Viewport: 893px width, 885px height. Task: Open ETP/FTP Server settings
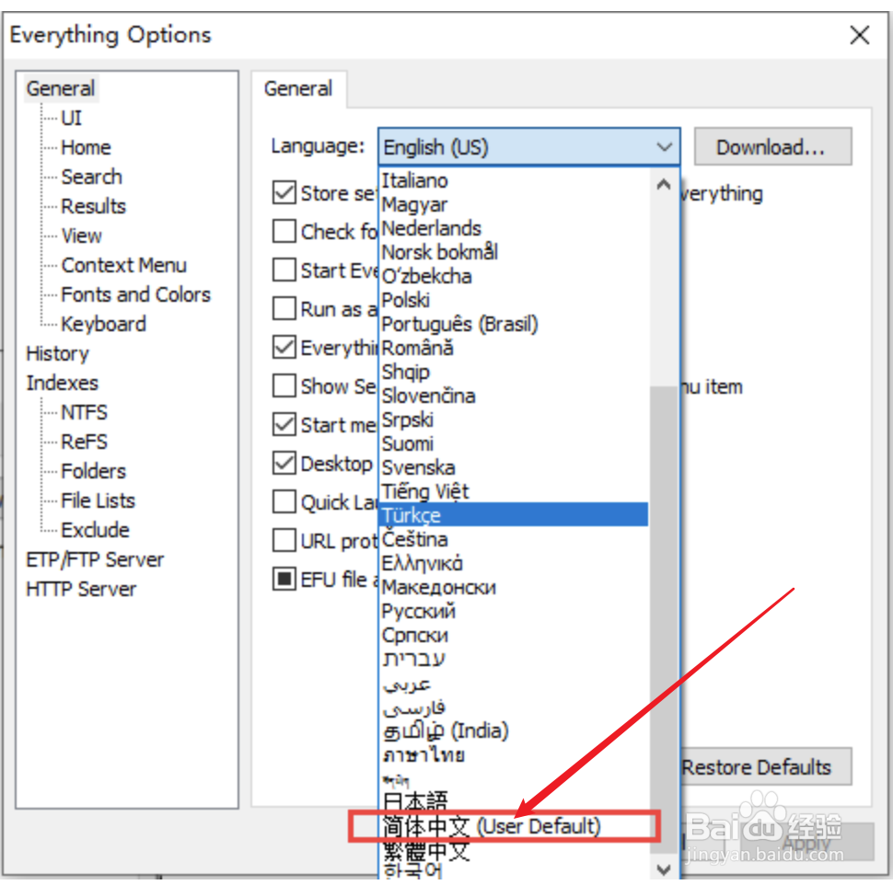click(95, 559)
